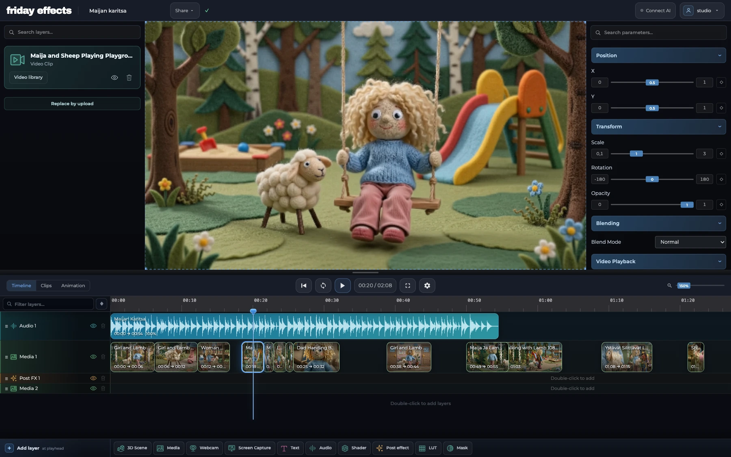
Task: Open fullscreen preview icon
Action: 408,286
